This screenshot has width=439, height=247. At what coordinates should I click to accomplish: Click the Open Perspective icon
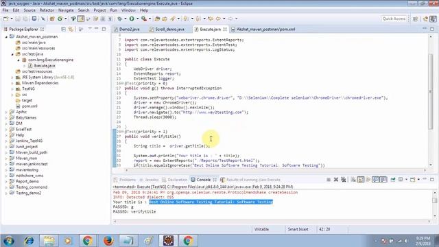(x=415, y=19)
